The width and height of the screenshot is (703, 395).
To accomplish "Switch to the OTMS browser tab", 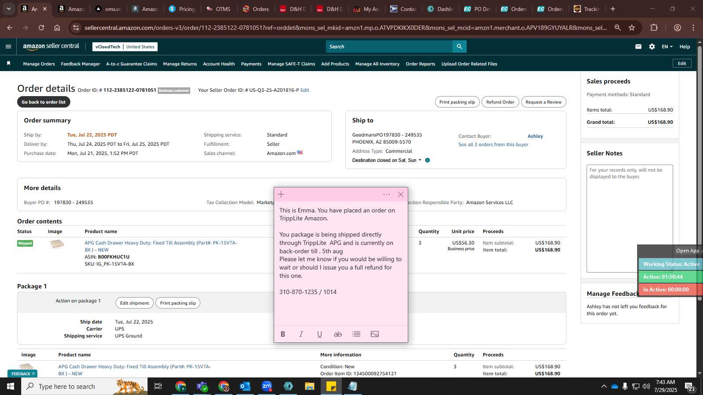I will point(219,9).
